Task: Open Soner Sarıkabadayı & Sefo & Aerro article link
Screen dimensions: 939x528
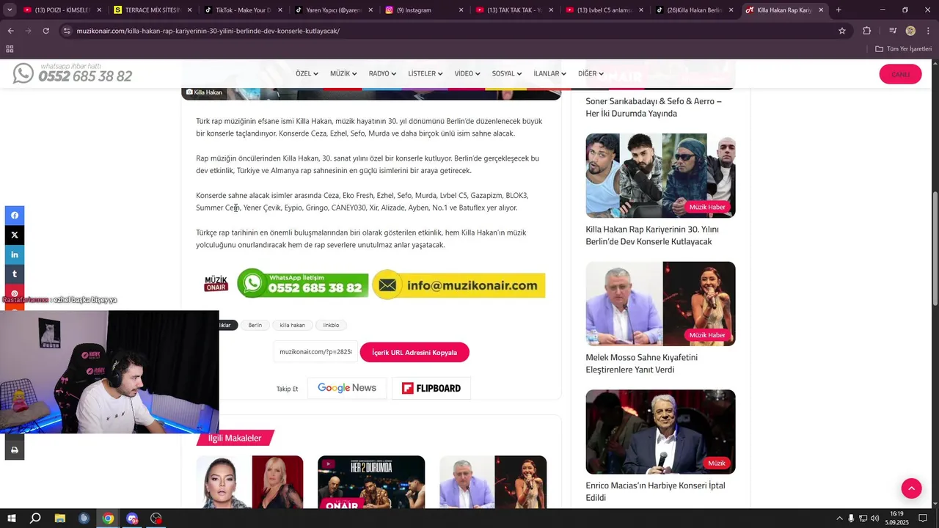Action: pos(653,107)
